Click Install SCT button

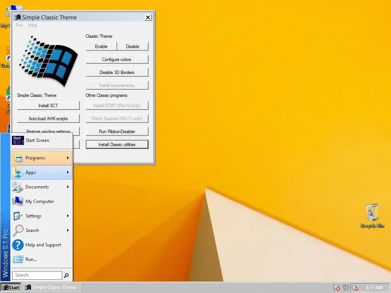(48, 106)
